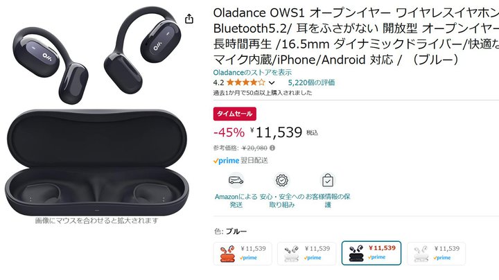The width and height of the screenshot is (499, 280).
Task: Open the 5,220個の評価 reviews link
Action: 311,82
